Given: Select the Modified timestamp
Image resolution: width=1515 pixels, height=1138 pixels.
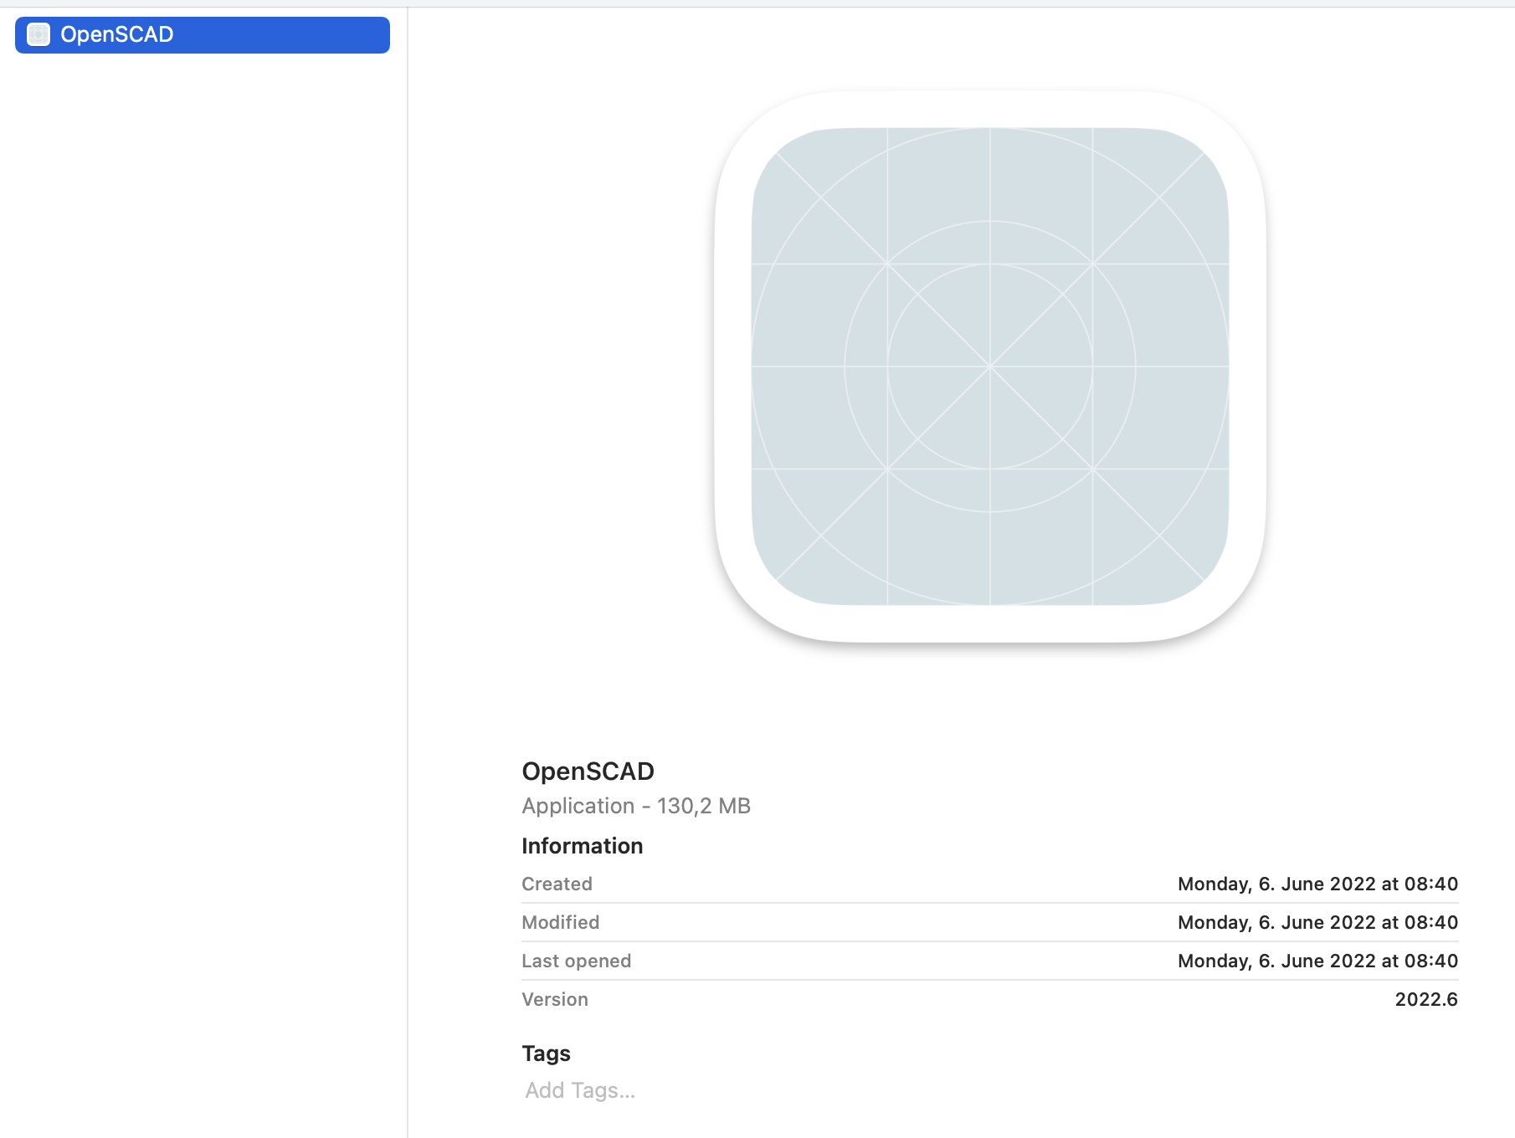Looking at the screenshot, I should [1317, 922].
